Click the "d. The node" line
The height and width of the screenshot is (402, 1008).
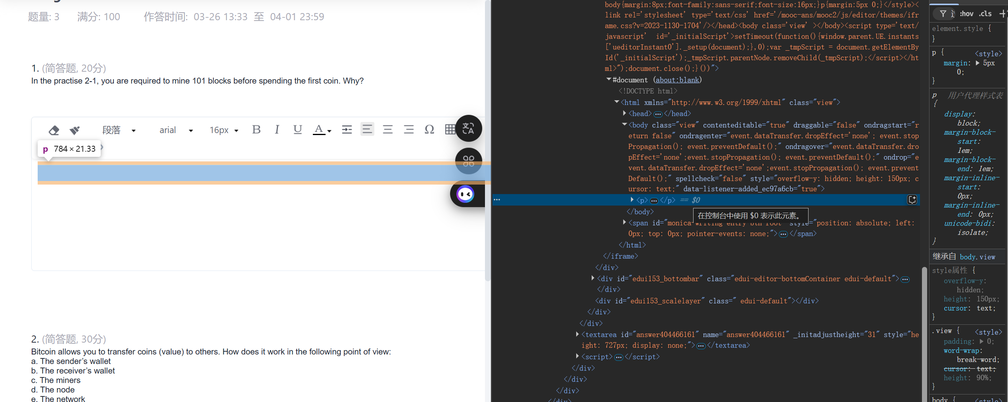[x=53, y=390]
